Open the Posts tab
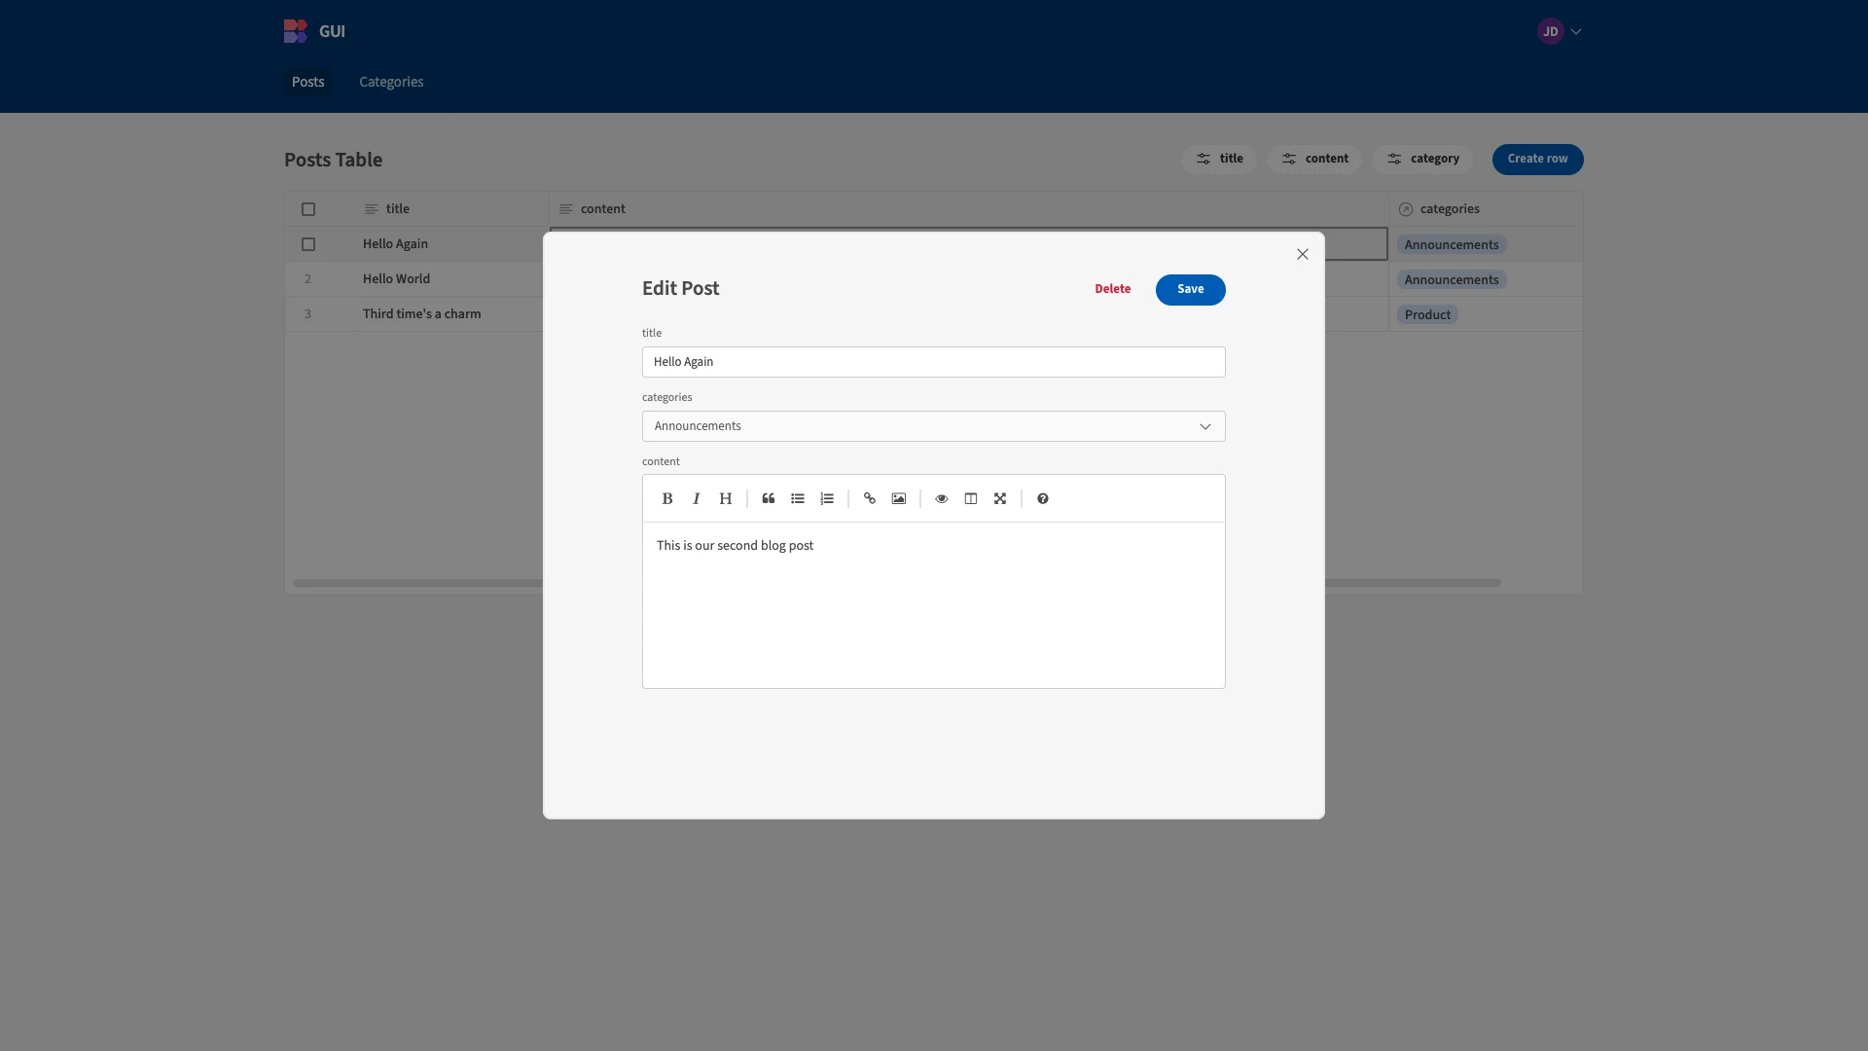This screenshot has height=1051, width=1868. tap(307, 82)
